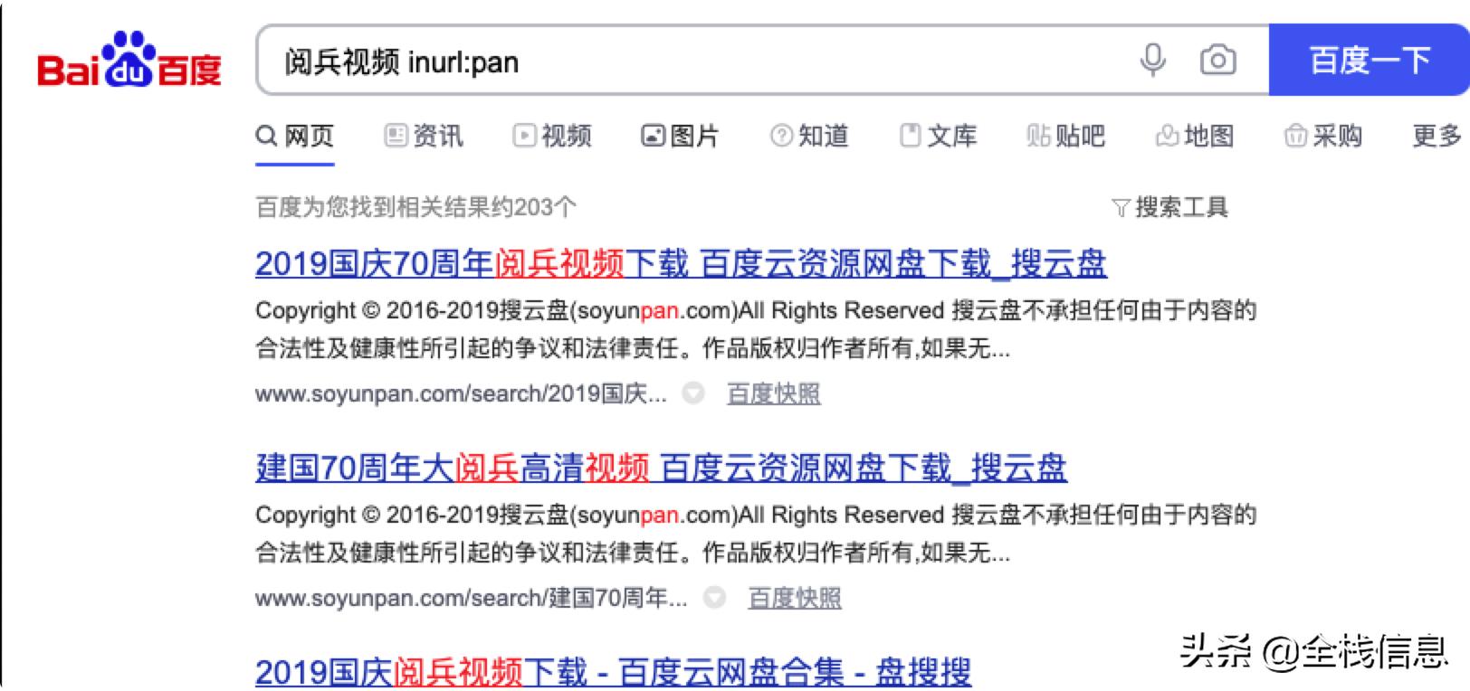Open the 地图 tab

(x=1195, y=137)
